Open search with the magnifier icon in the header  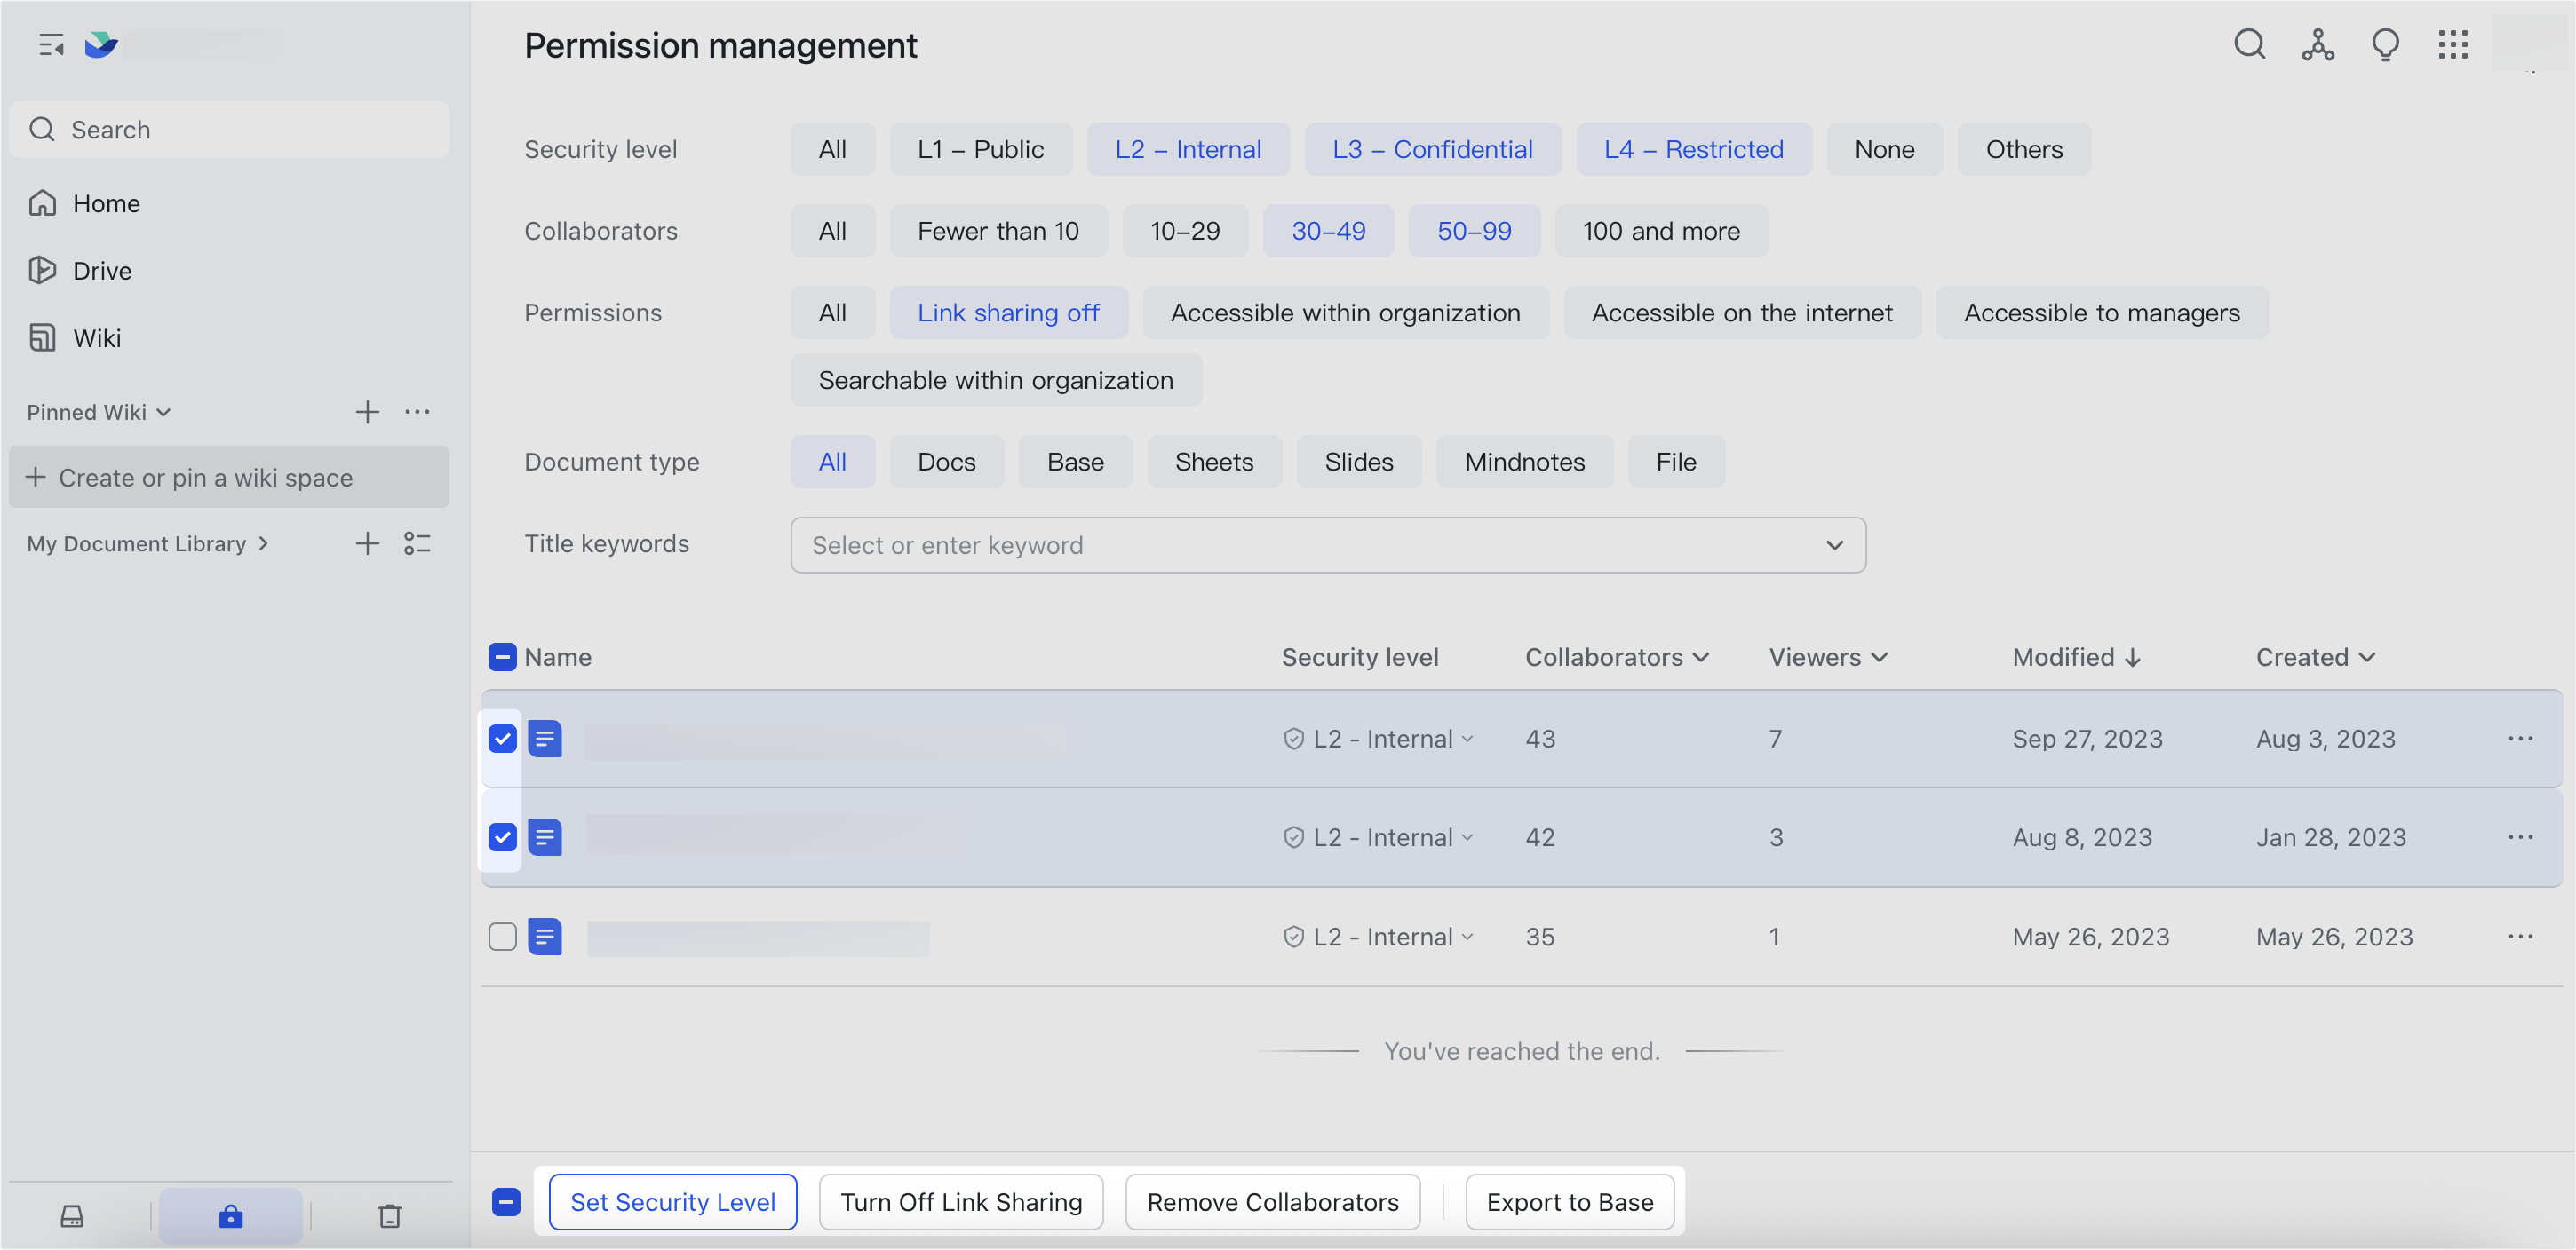pyautogui.click(x=2250, y=45)
